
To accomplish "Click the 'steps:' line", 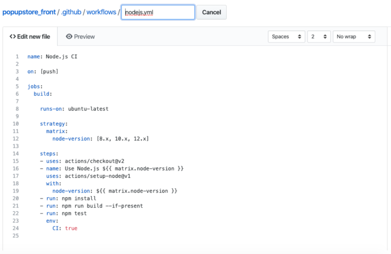I will tap(49, 153).
